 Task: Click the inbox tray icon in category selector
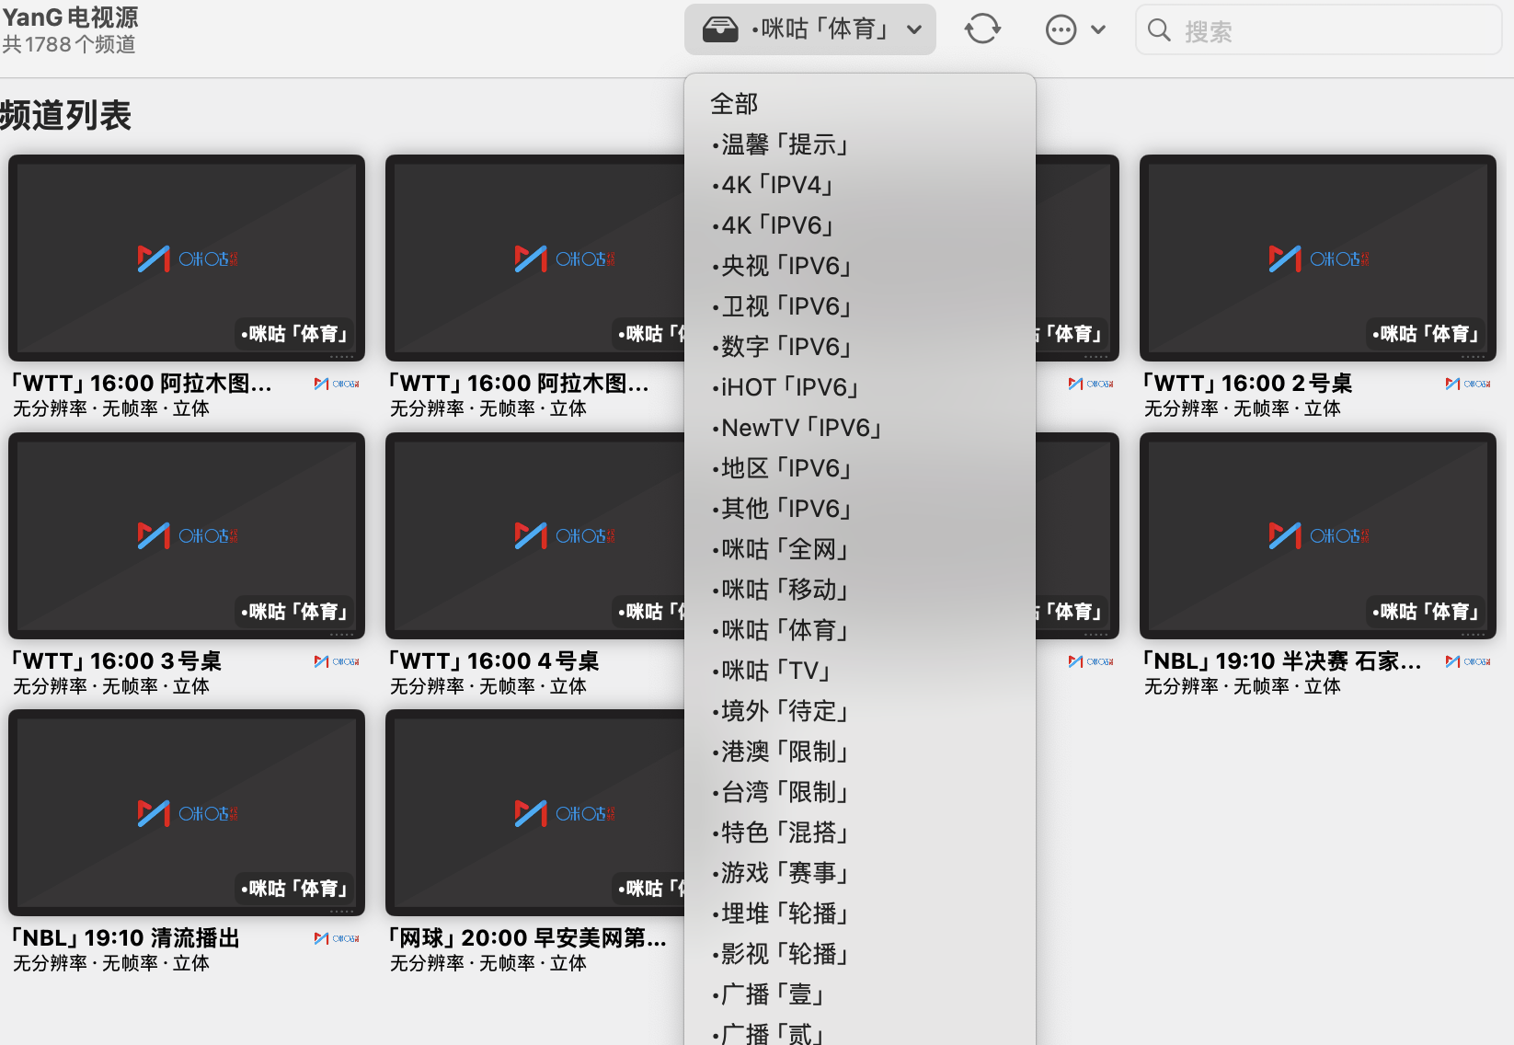tap(720, 30)
